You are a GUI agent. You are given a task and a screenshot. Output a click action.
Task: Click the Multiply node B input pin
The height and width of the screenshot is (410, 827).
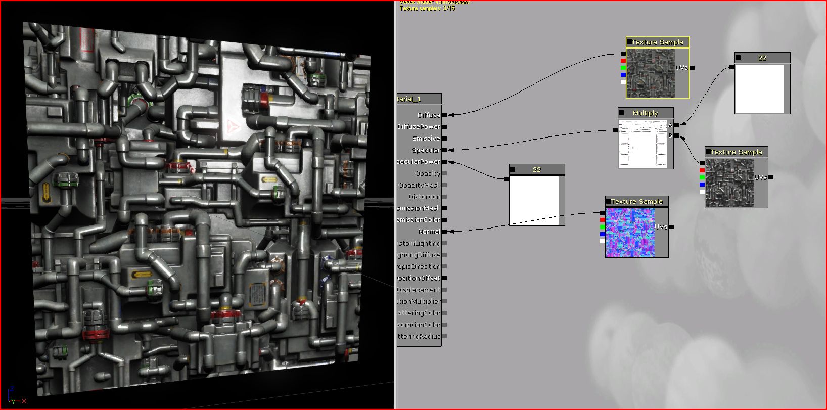pyautogui.click(x=676, y=135)
